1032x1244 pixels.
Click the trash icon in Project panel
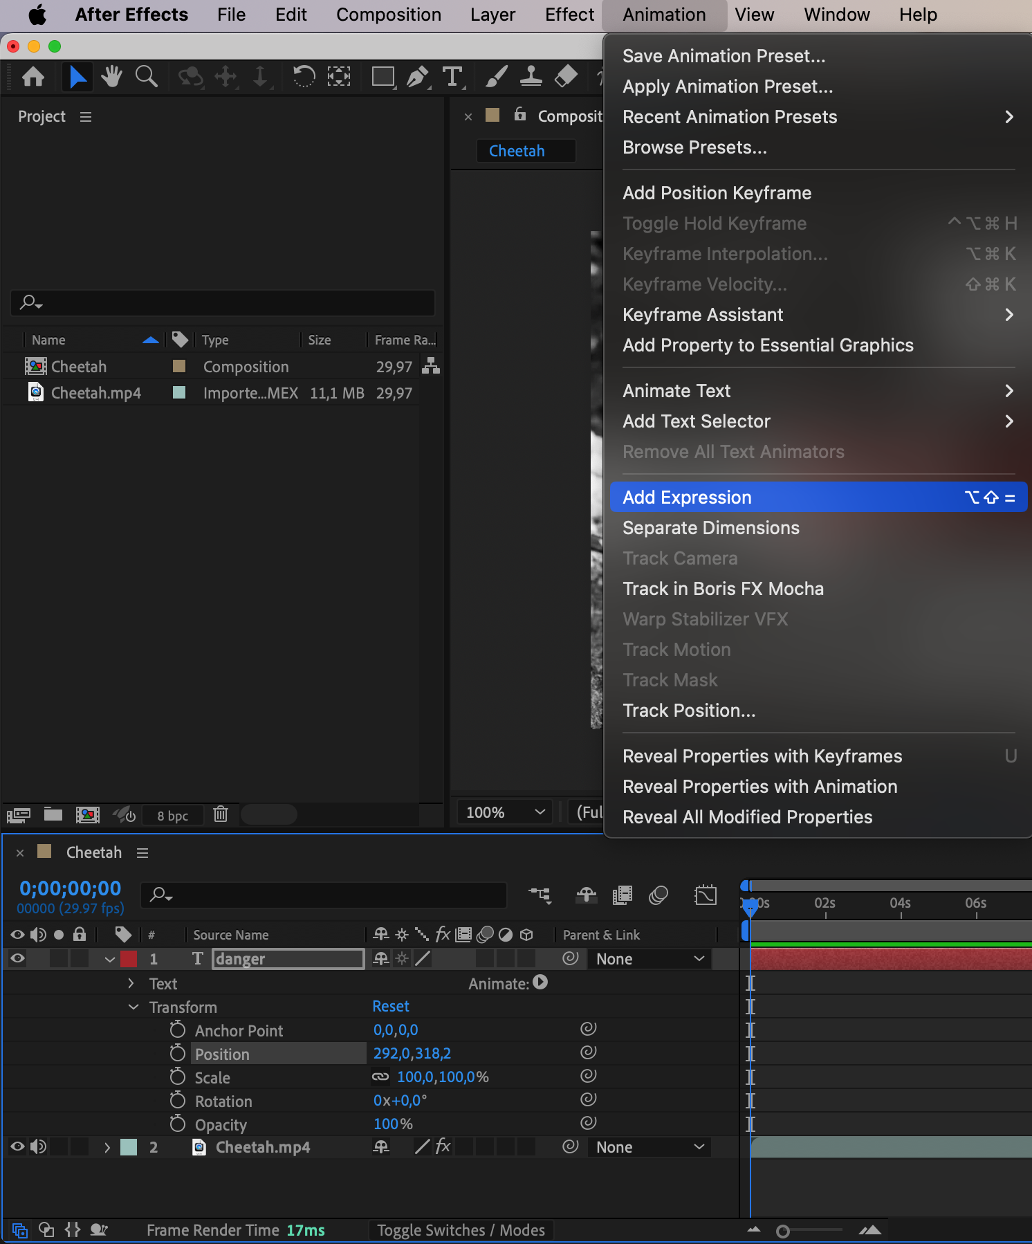[221, 814]
